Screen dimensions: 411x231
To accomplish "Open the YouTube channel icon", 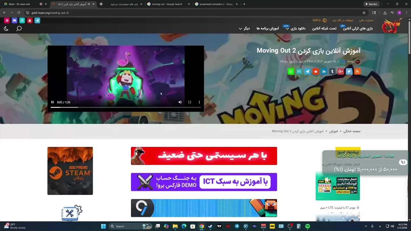I will pos(30,21).
